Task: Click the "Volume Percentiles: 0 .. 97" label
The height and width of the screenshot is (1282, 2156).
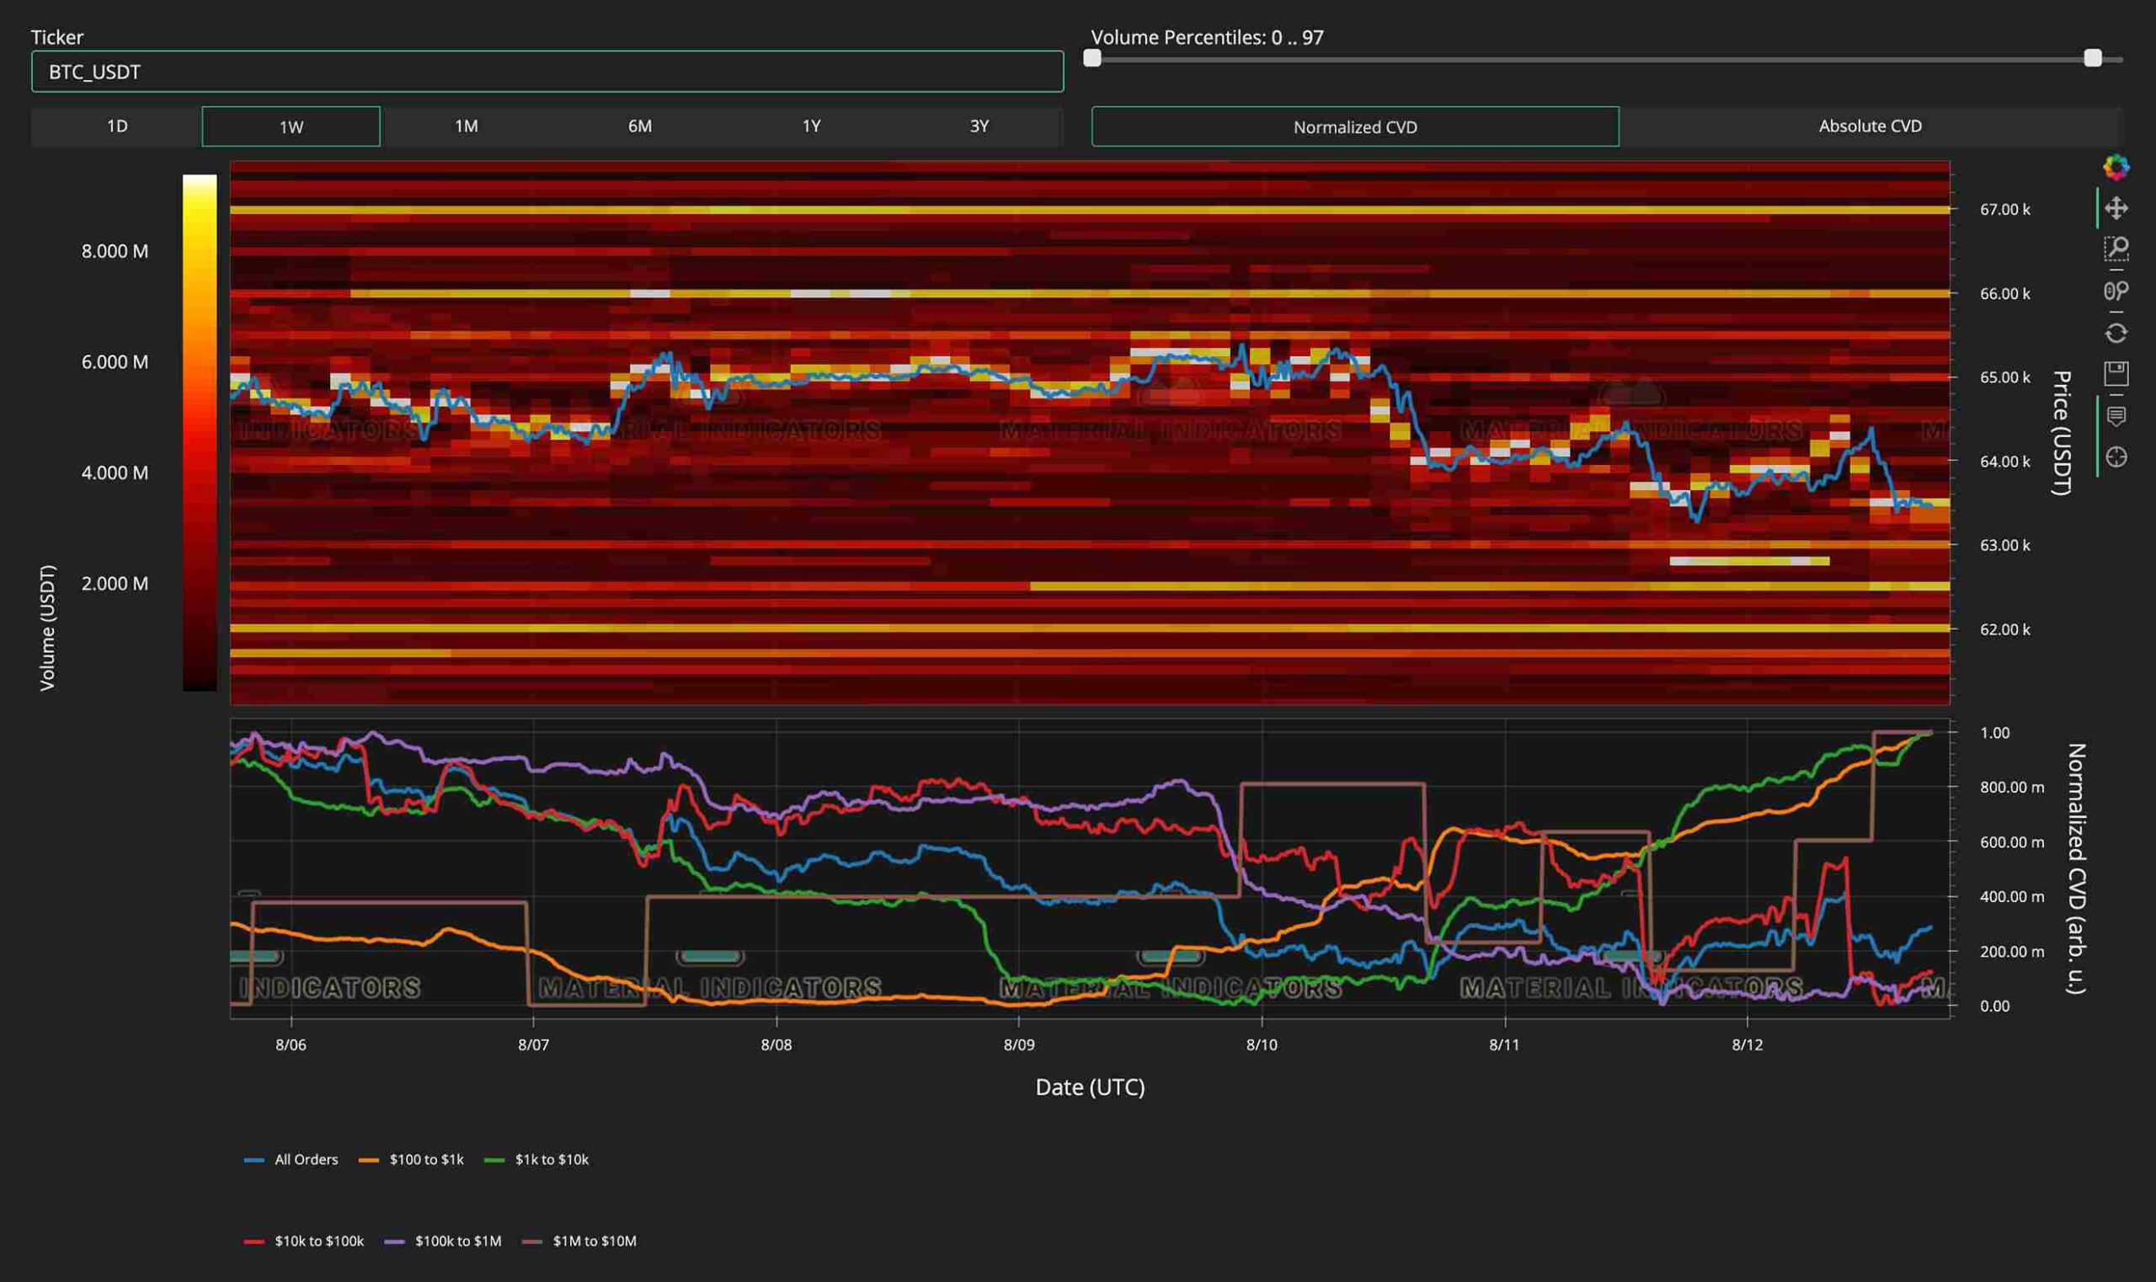Action: click(1207, 37)
